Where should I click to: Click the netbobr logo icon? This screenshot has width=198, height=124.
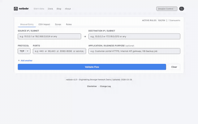(x=16, y=9)
